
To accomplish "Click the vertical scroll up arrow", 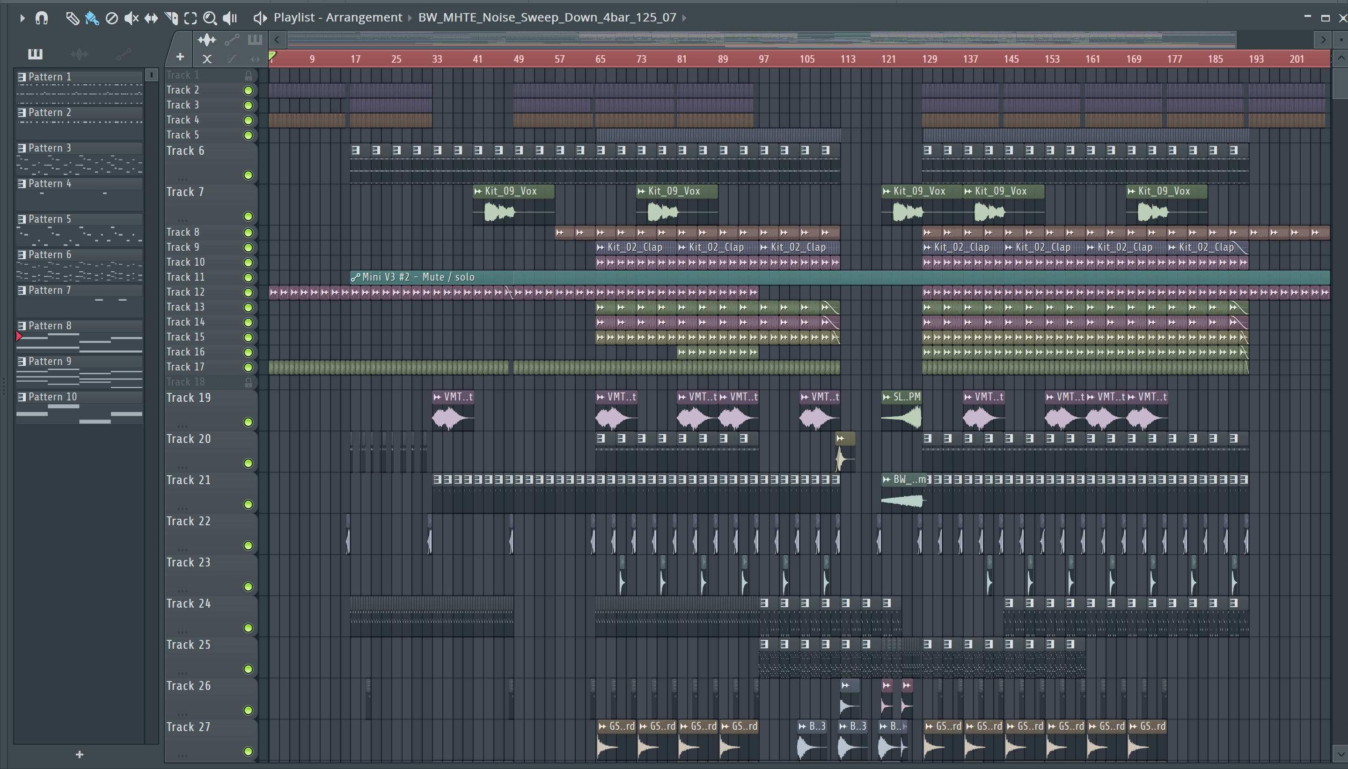I will coord(1341,58).
